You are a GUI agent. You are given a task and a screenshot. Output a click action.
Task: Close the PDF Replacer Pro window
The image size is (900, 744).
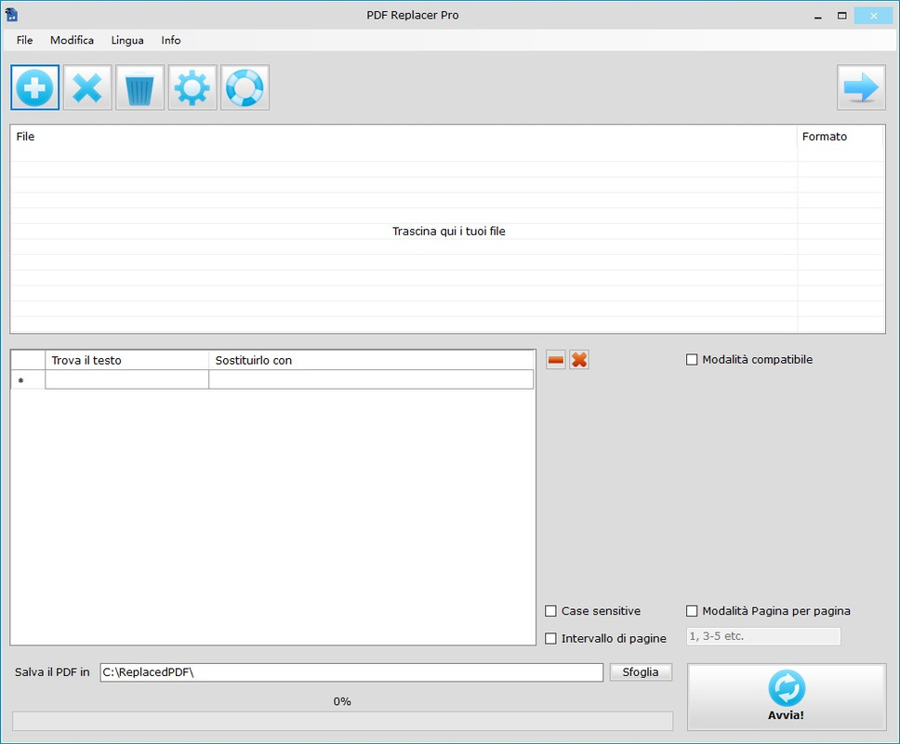(873, 16)
